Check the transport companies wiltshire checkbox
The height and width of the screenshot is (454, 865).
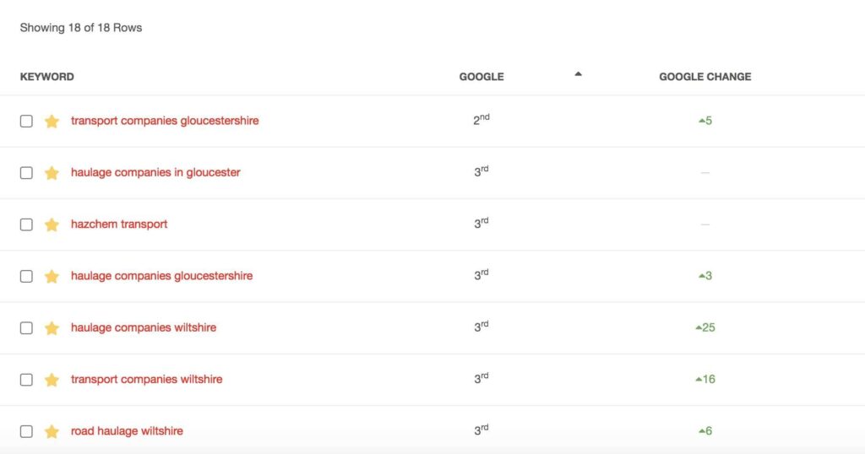(26, 380)
